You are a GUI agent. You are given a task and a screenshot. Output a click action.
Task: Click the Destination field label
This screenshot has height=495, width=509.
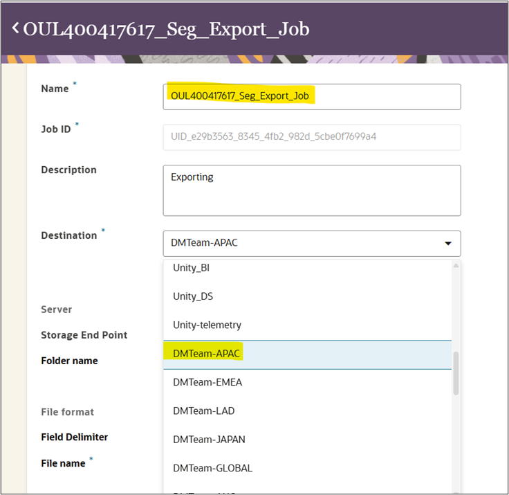pyautogui.click(x=69, y=235)
